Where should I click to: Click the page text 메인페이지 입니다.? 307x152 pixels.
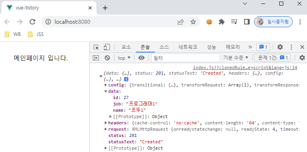click(x=41, y=58)
